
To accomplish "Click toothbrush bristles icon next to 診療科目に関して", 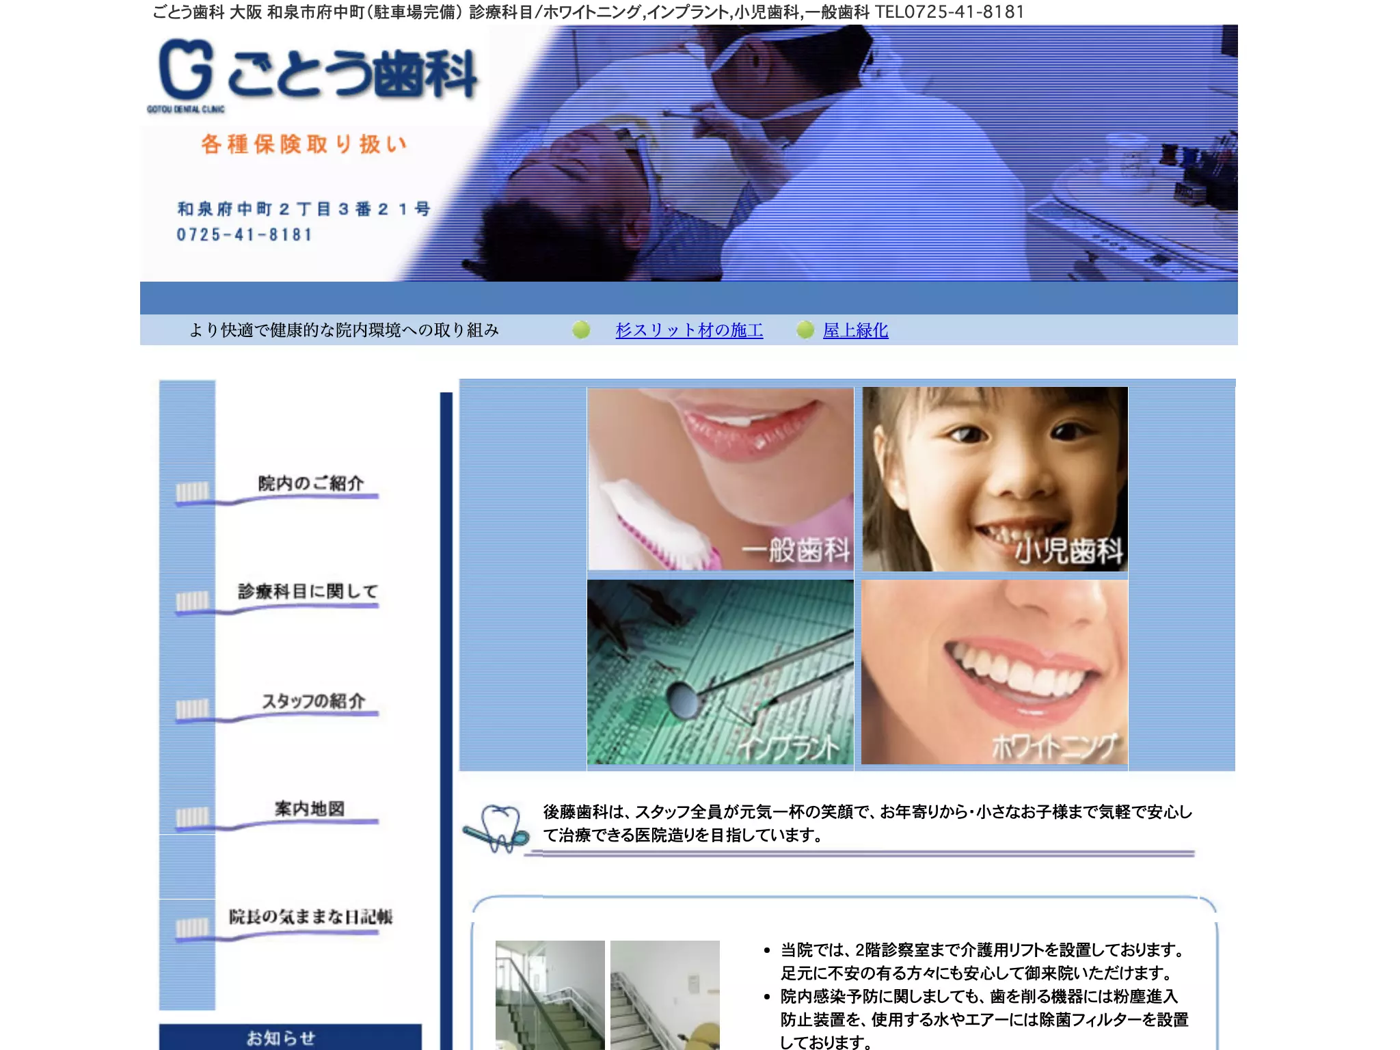I will (x=192, y=601).
